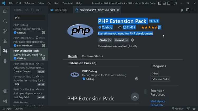
Task: Install PHP IntelliSense by Damjan Cvetko
Action: (41, 72)
